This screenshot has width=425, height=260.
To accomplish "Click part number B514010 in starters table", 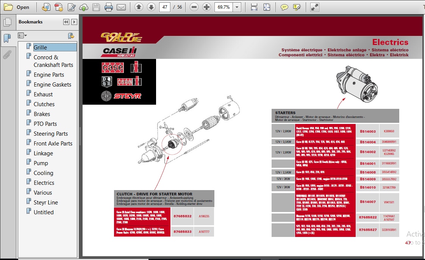I will point(367,187).
